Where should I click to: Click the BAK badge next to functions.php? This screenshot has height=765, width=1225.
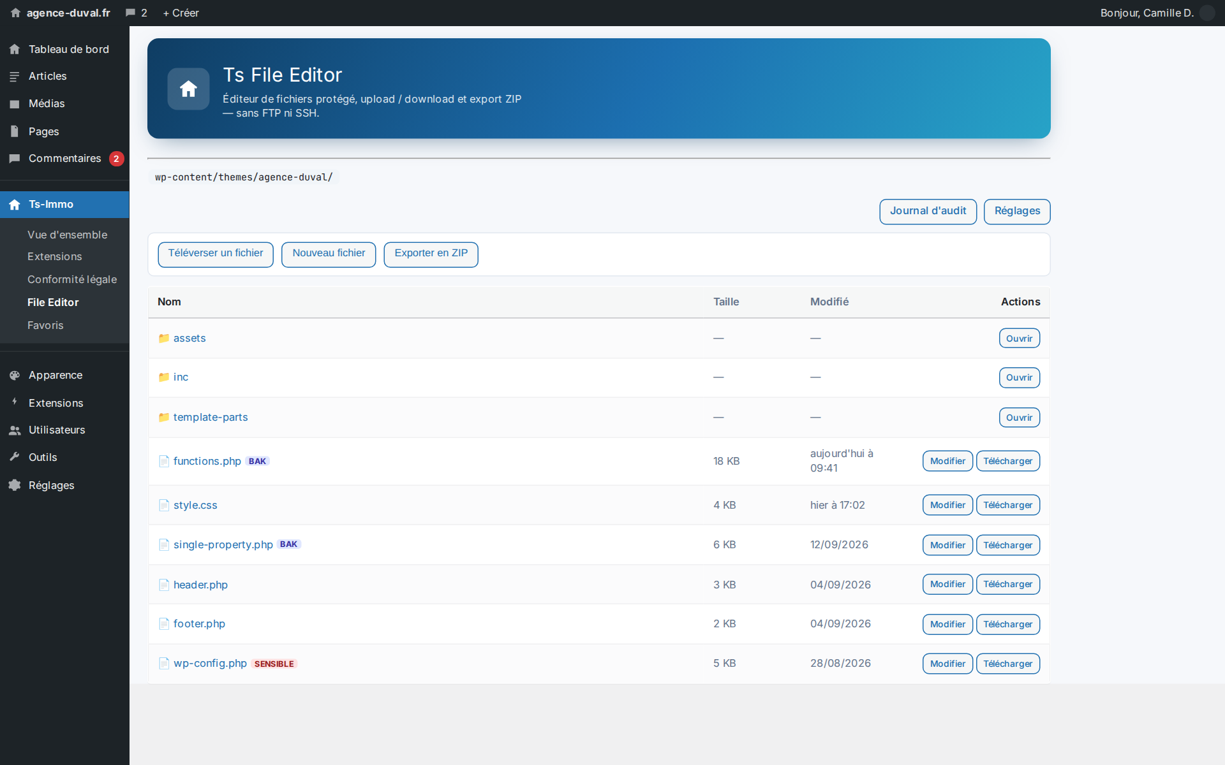258,461
